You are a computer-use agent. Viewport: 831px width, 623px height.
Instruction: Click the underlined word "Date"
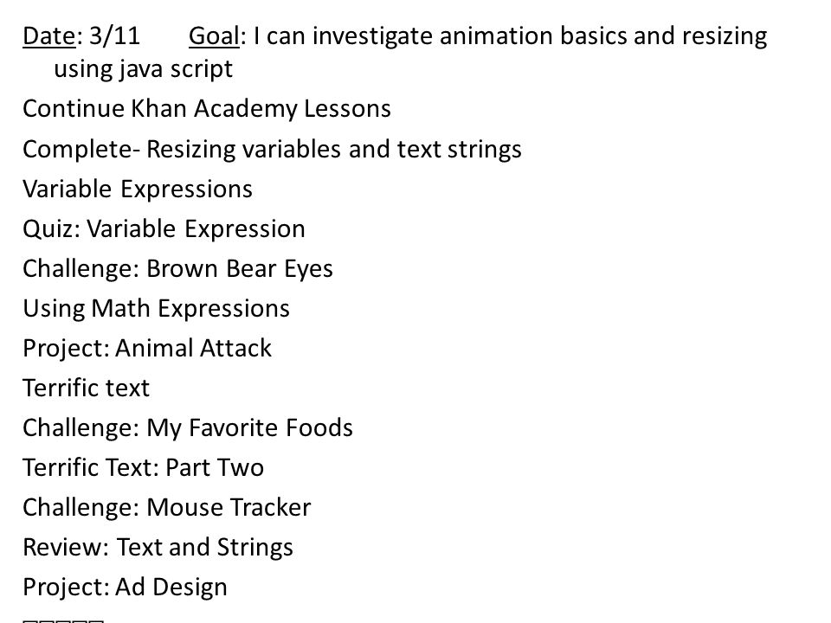click(x=49, y=36)
